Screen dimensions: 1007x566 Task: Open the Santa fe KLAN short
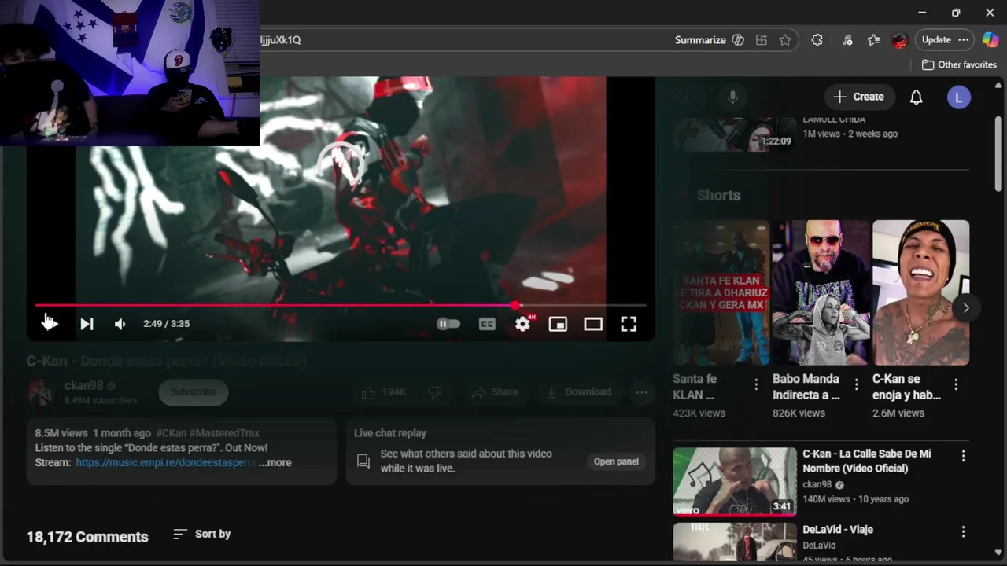coord(721,292)
